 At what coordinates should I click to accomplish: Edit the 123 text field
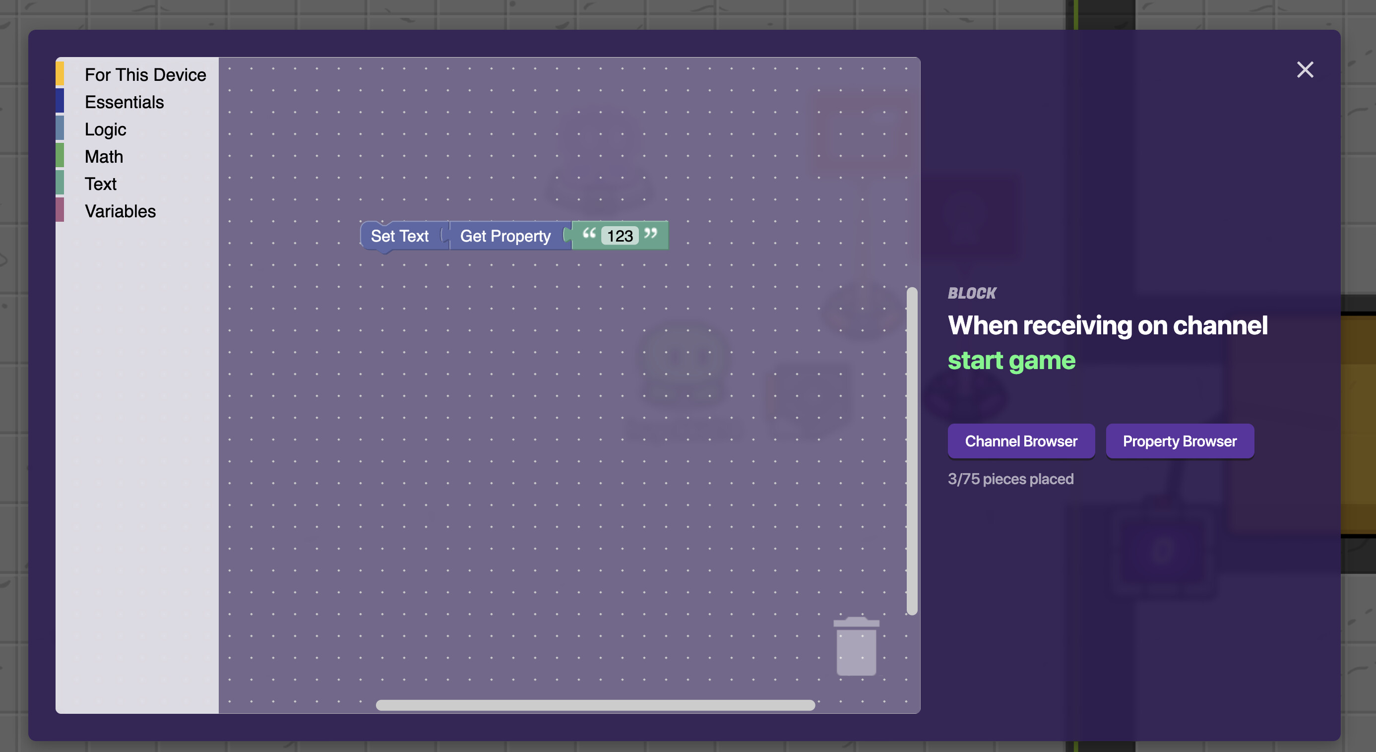tap(620, 236)
